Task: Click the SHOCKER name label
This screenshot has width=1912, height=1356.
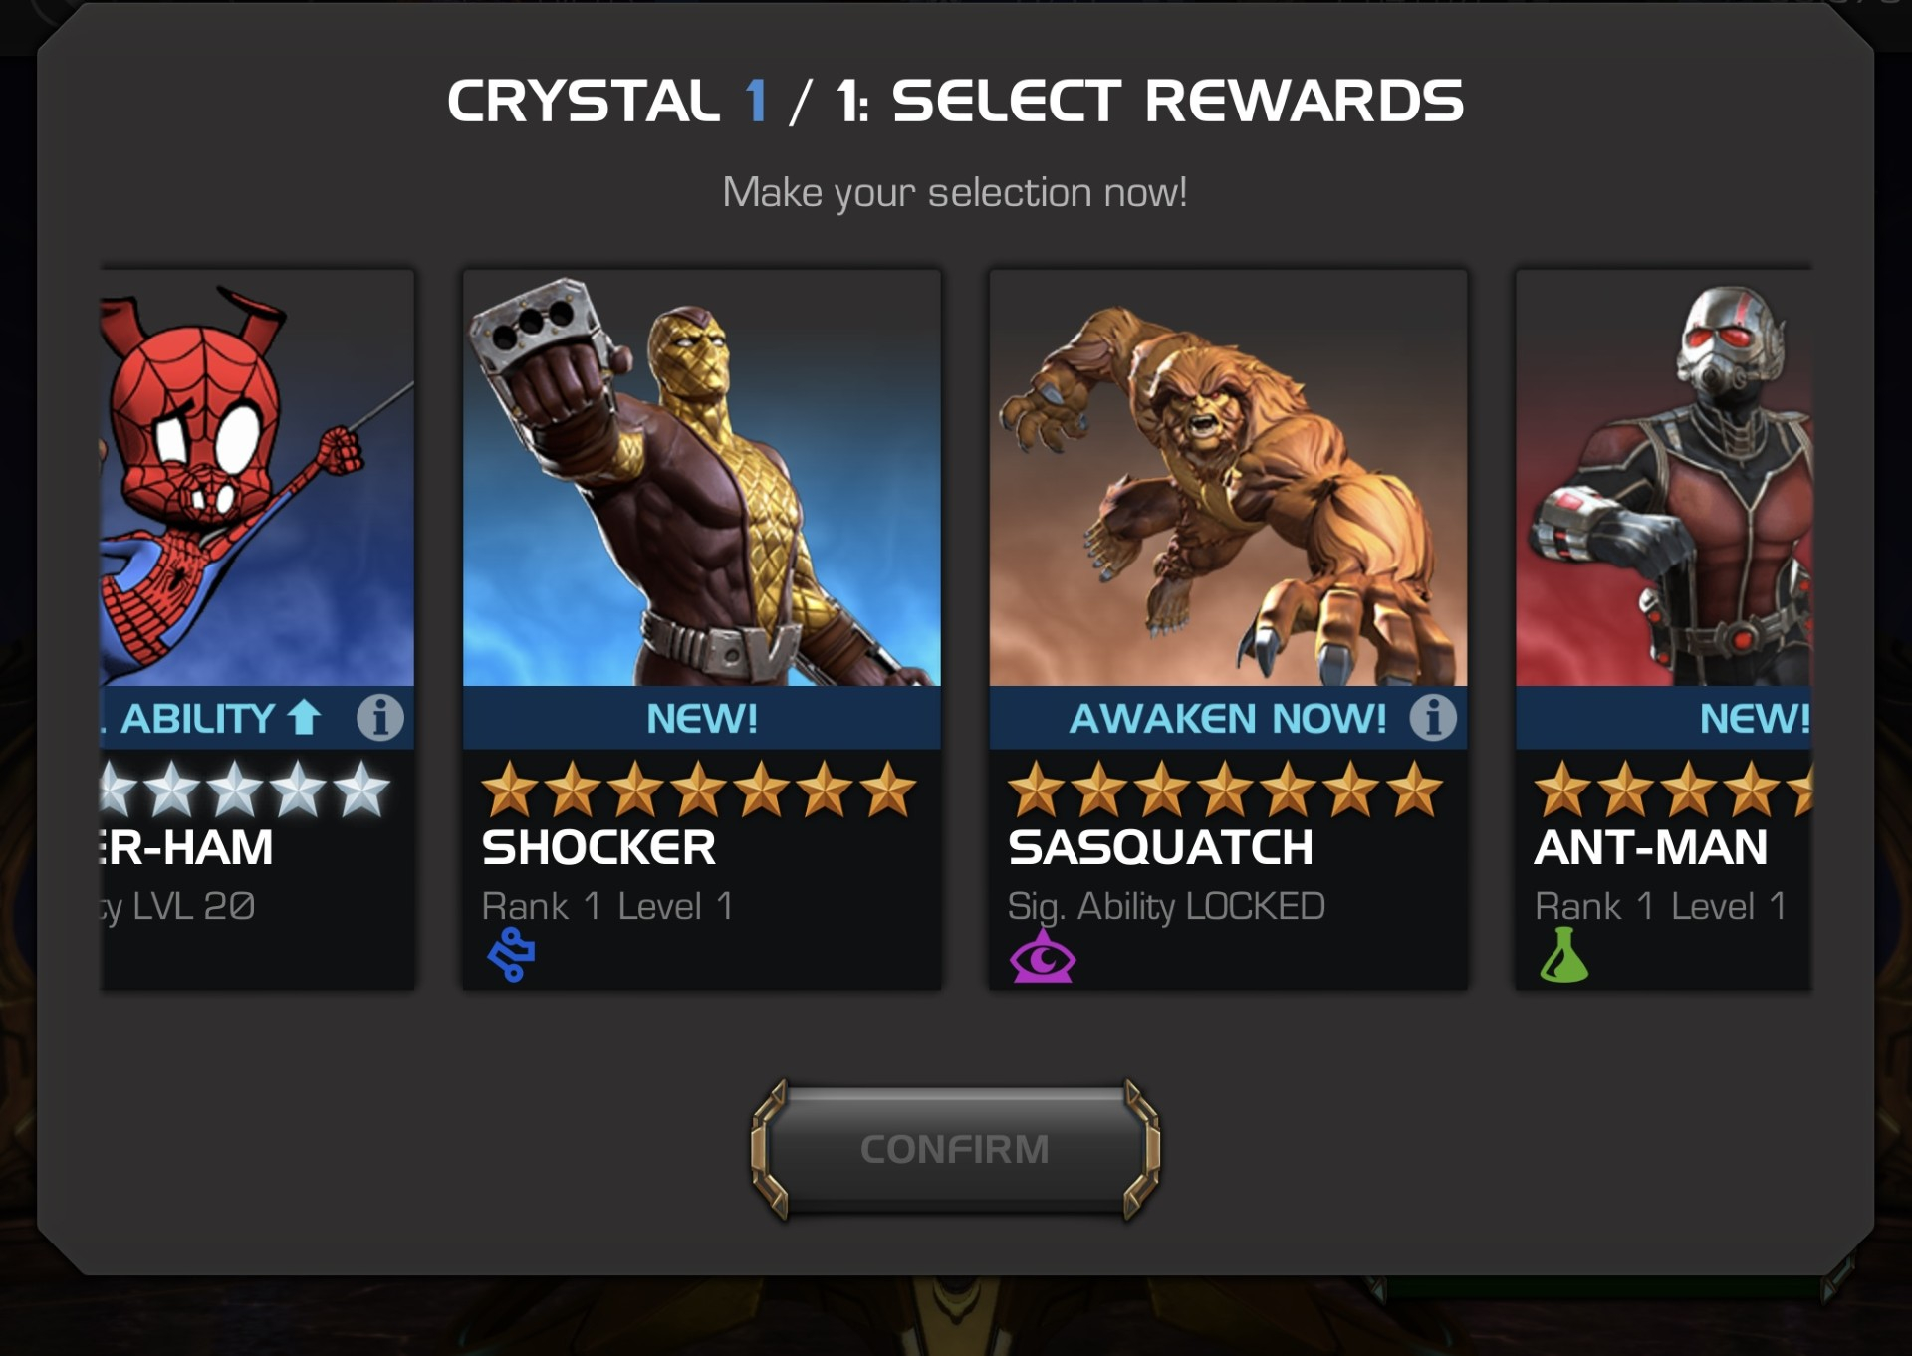Action: 598,848
